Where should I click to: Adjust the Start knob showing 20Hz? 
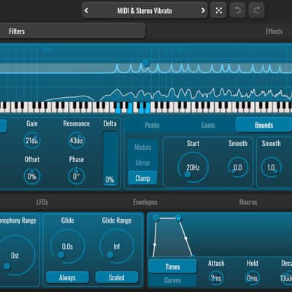pos(193,167)
